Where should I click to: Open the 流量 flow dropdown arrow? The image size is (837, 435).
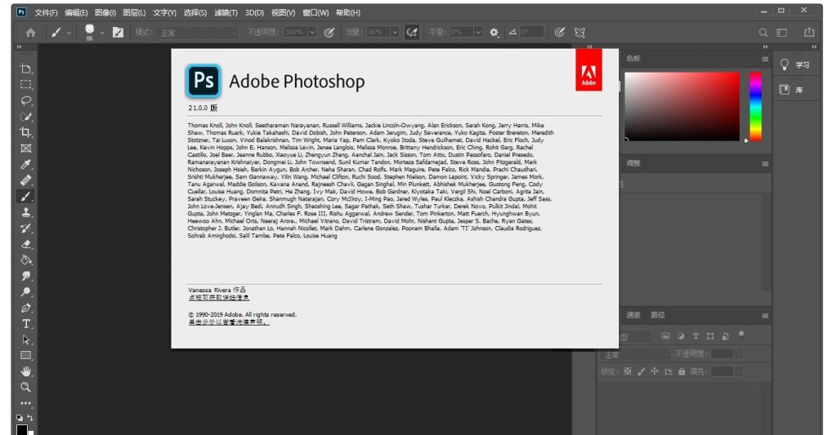(x=395, y=33)
